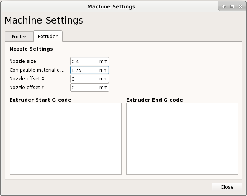Click the Nozzle offset Y label

(x=27, y=88)
